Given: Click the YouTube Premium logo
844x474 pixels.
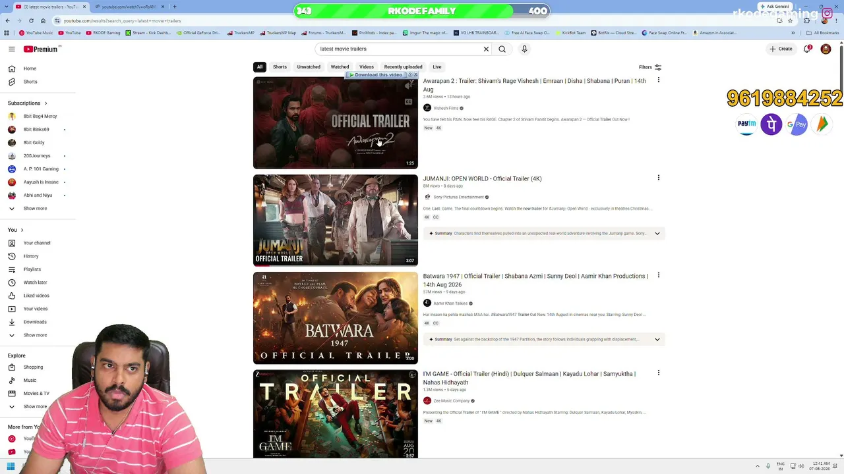Looking at the screenshot, I should 41,49.
